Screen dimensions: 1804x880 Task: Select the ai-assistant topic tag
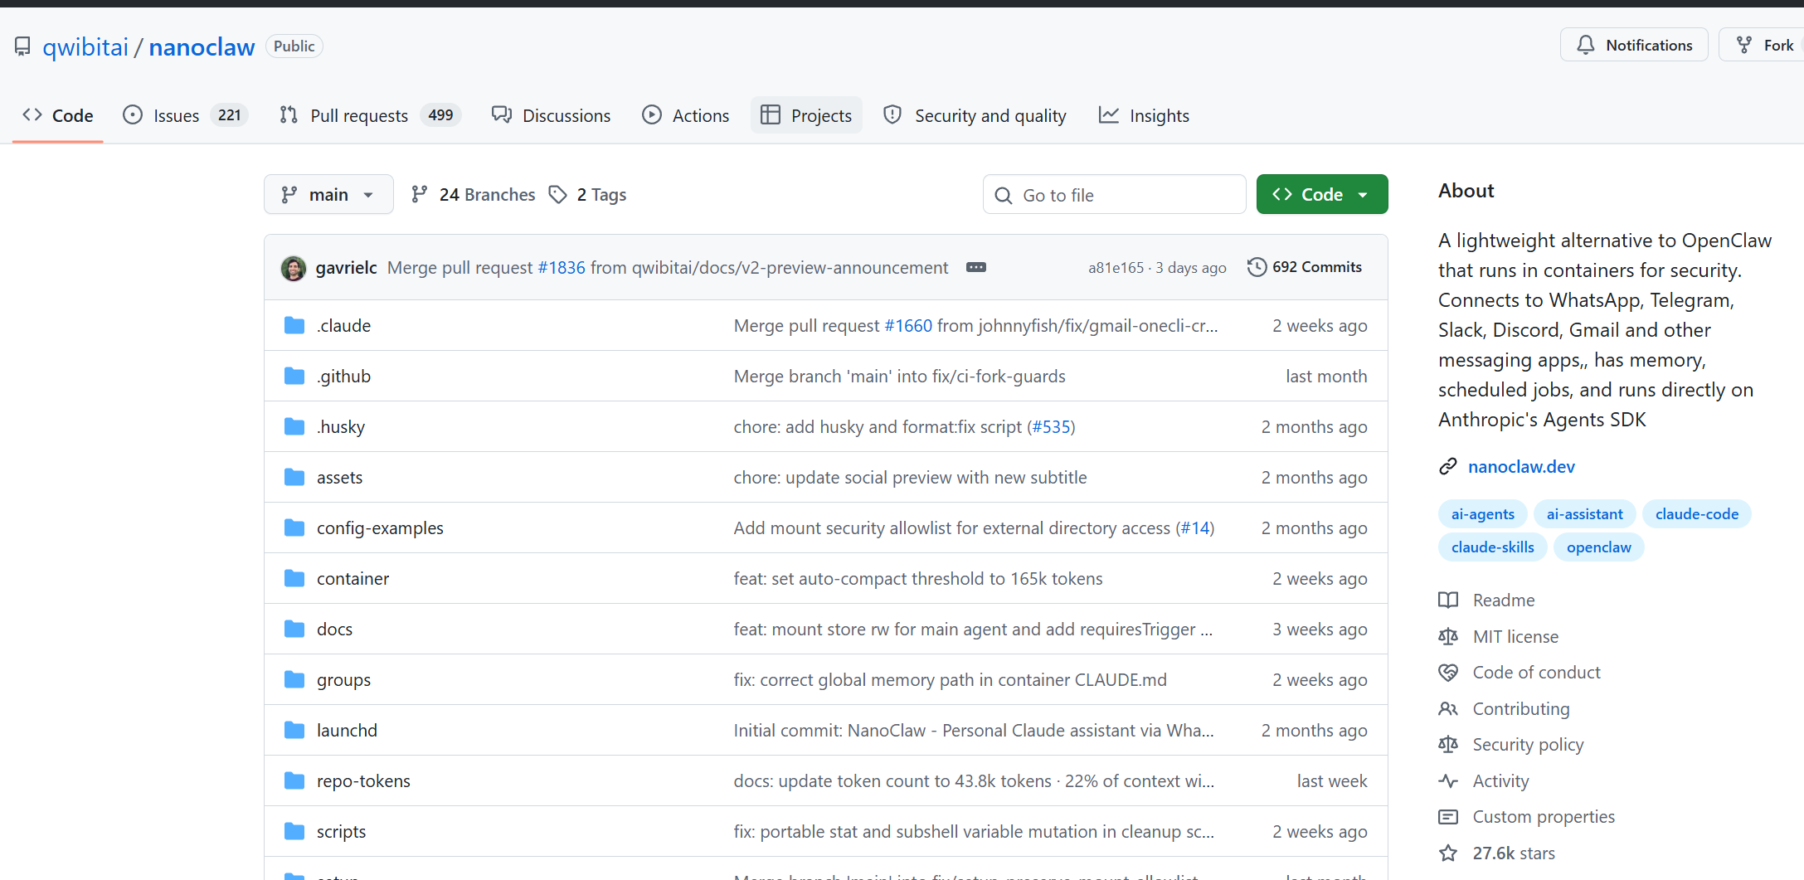(x=1585, y=514)
